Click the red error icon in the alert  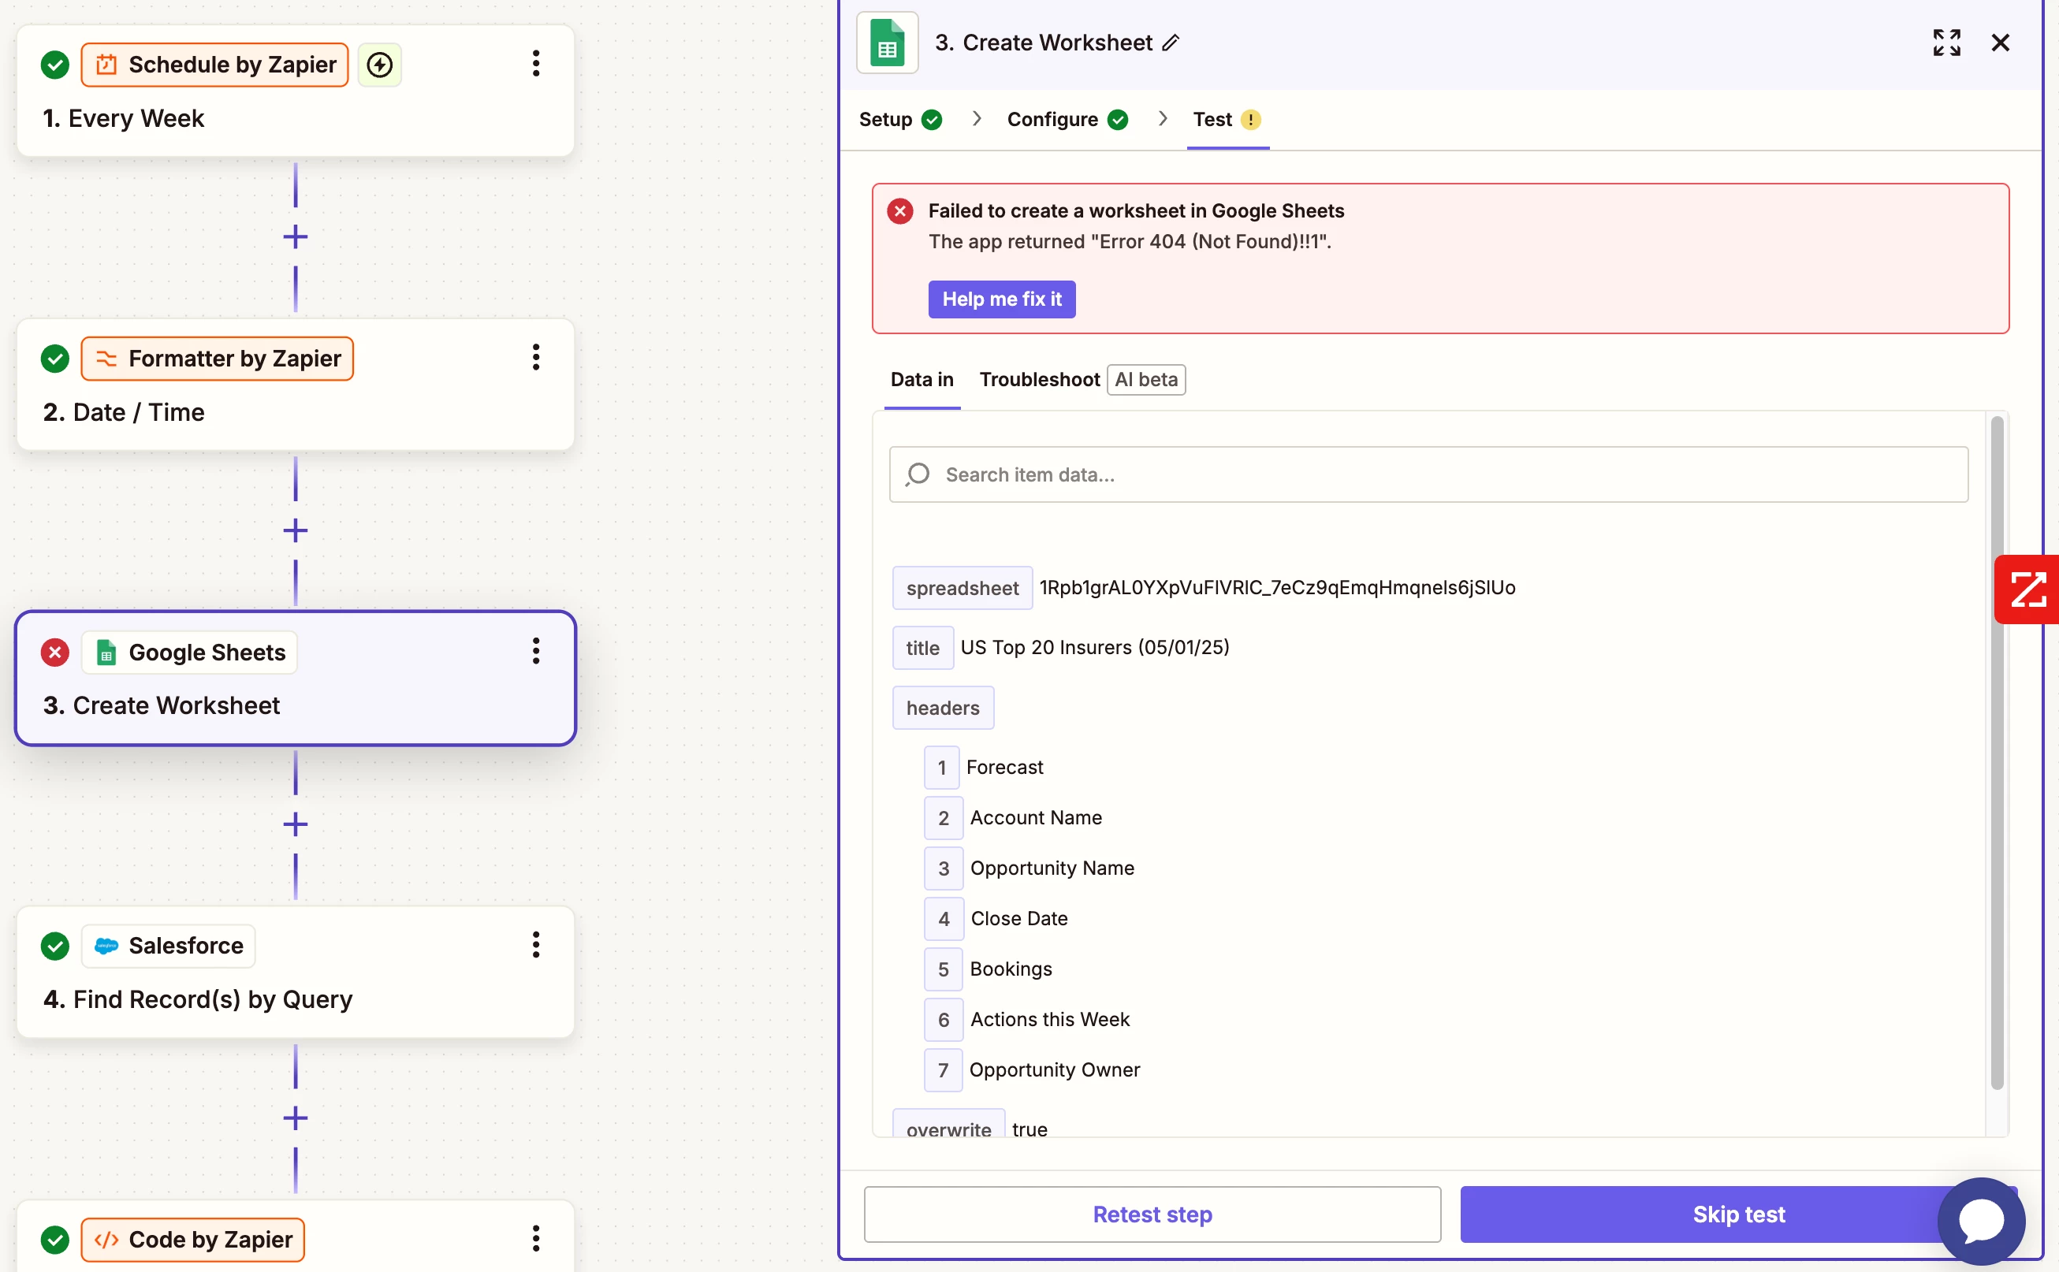(x=899, y=211)
